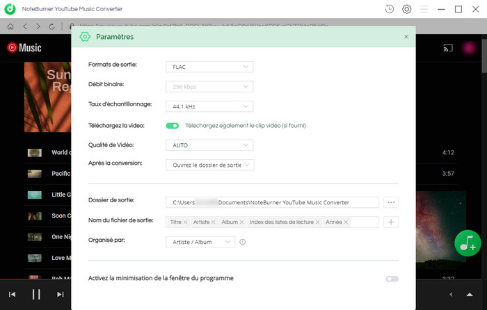Remove the Année filename tag
Viewport: 487px width, 310px height.
(346, 222)
